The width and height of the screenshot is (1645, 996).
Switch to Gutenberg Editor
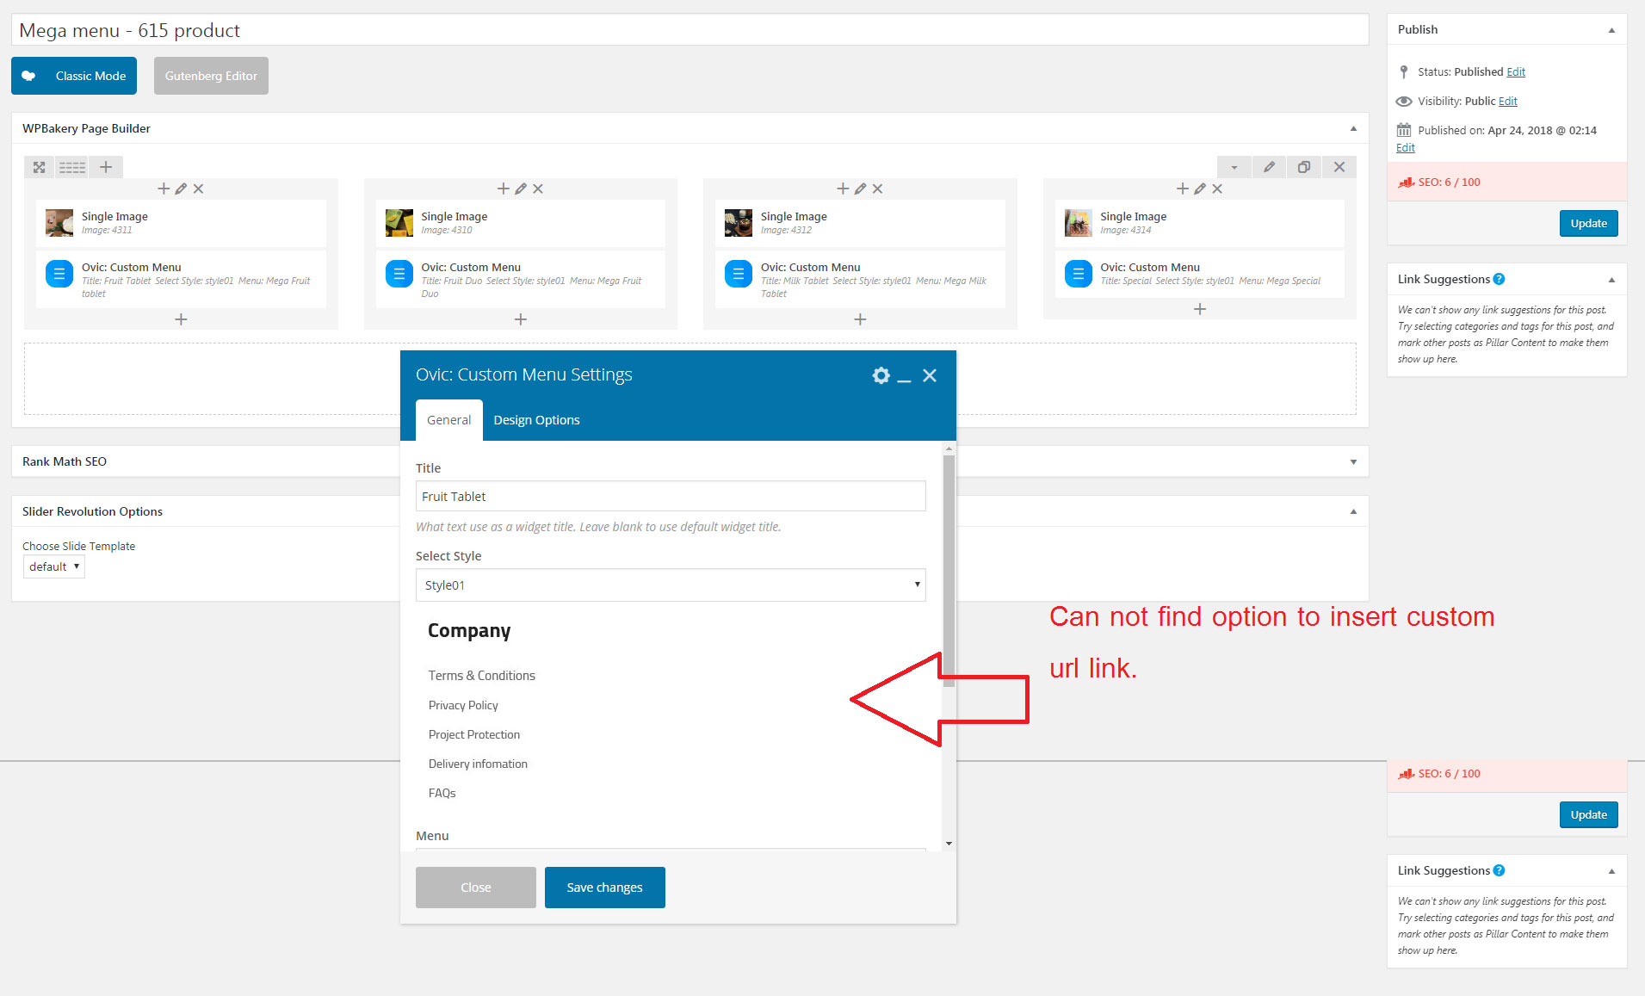pos(211,76)
